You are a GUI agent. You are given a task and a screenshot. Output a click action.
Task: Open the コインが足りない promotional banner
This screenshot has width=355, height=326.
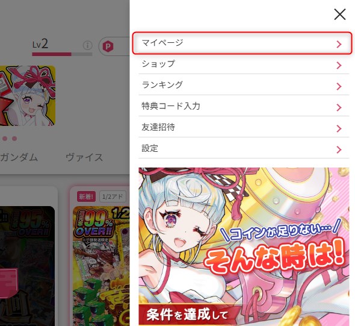(244, 246)
